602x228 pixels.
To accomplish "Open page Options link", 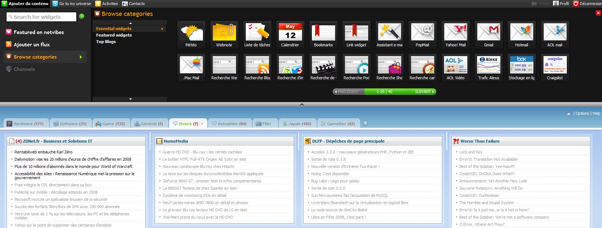I will [x=582, y=113].
